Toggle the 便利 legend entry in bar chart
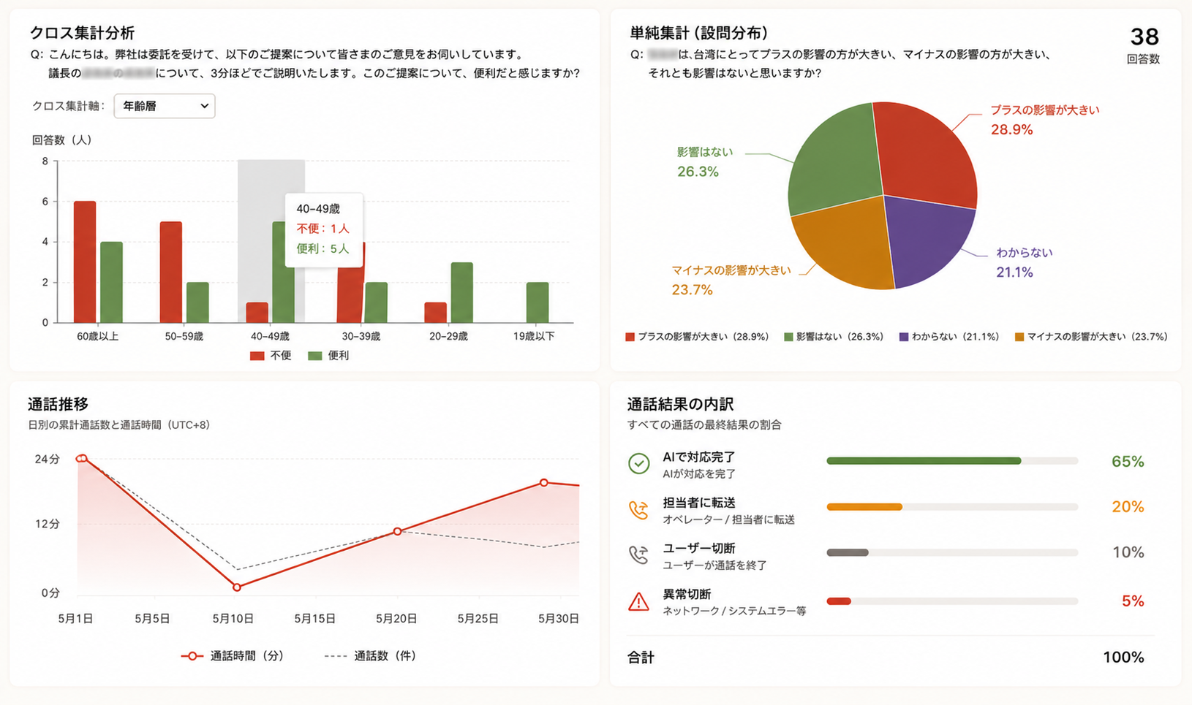The image size is (1192, 705). tap(329, 356)
